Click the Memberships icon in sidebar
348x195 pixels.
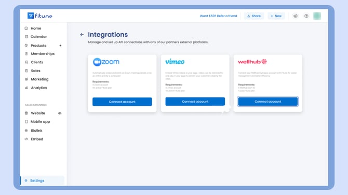[26, 53]
